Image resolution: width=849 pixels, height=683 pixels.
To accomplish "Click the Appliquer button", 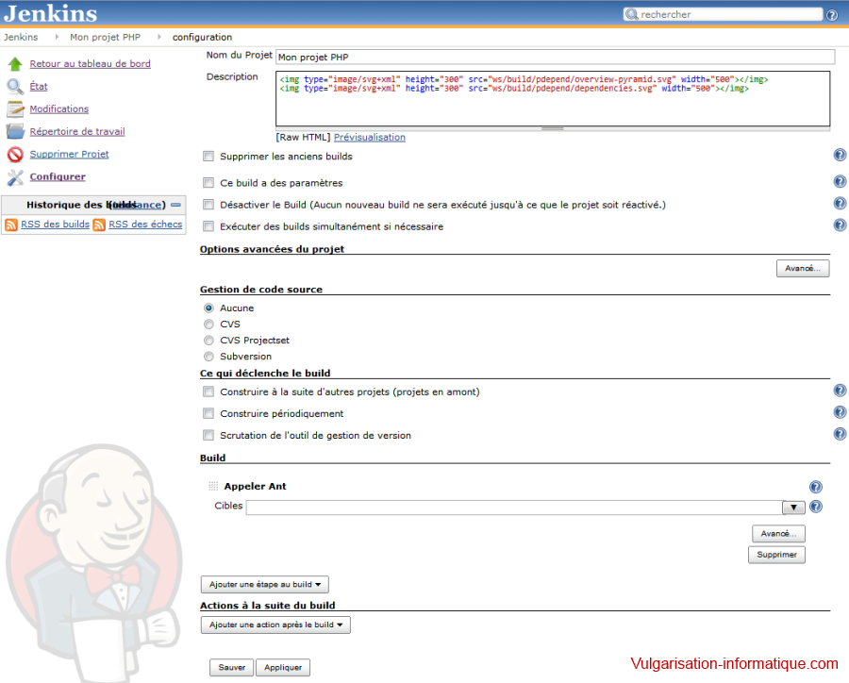I will (283, 668).
